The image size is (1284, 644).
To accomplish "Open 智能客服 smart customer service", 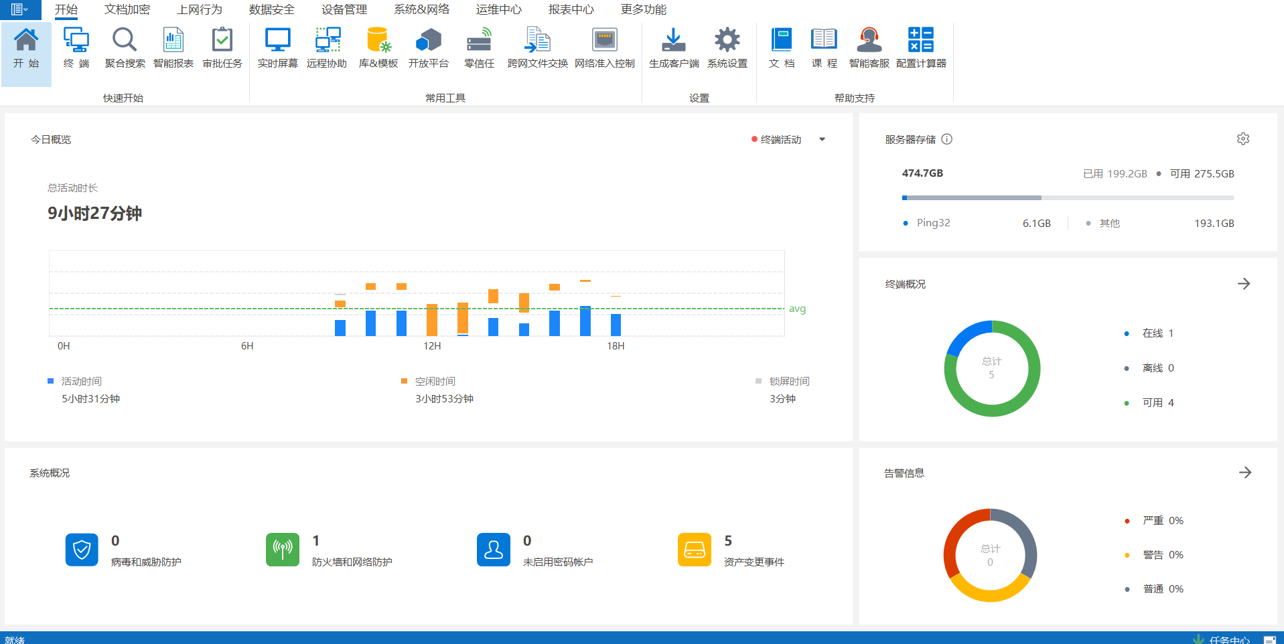I will point(869,48).
